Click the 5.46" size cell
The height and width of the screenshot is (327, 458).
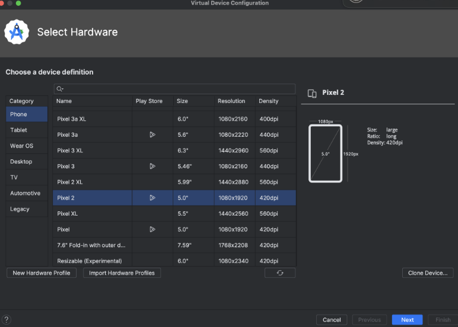click(x=193, y=166)
